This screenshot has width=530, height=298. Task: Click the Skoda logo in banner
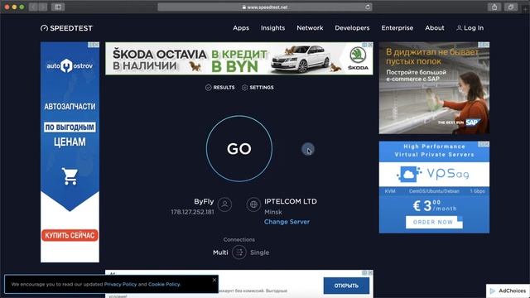point(358,58)
